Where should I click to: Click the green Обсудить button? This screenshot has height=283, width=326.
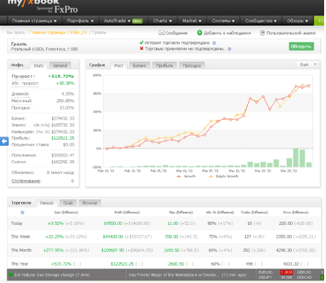(x=301, y=46)
